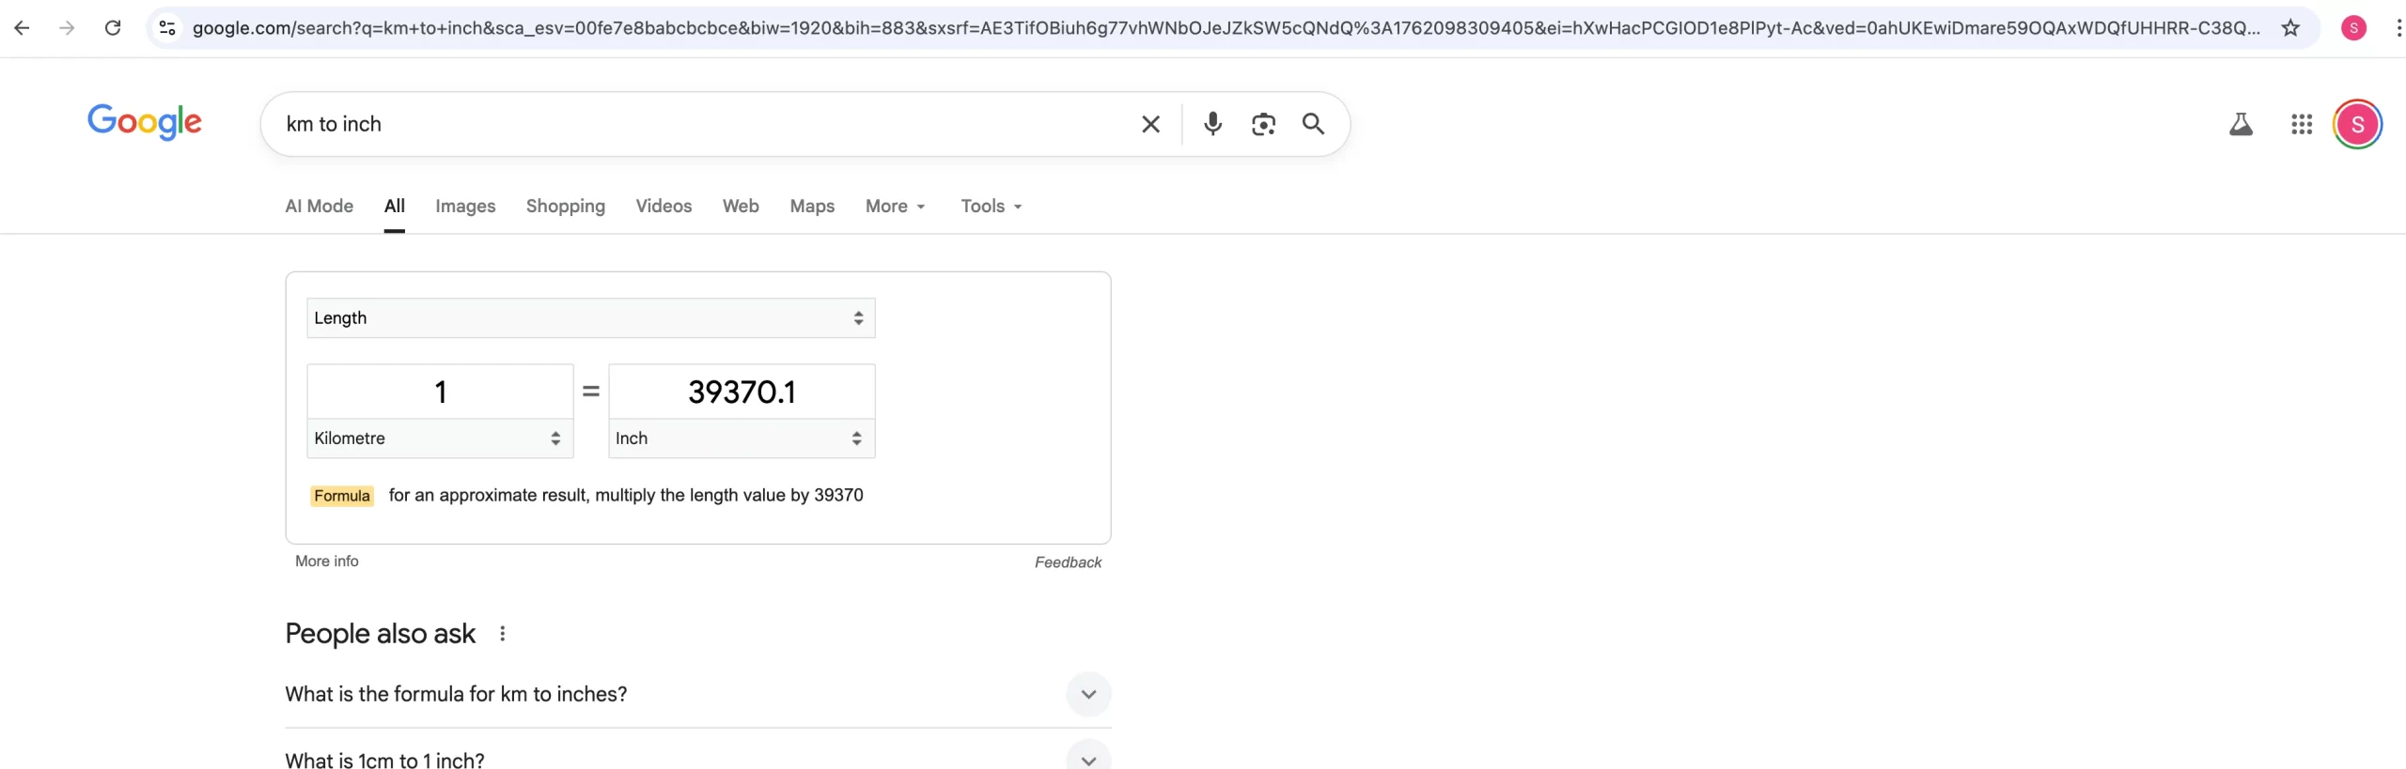
Task: Click the browser back arrow
Action: (x=22, y=28)
